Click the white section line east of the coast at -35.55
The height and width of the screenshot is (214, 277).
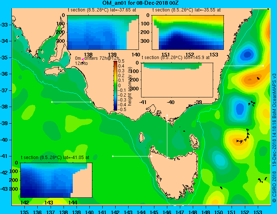tap(243, 66)
